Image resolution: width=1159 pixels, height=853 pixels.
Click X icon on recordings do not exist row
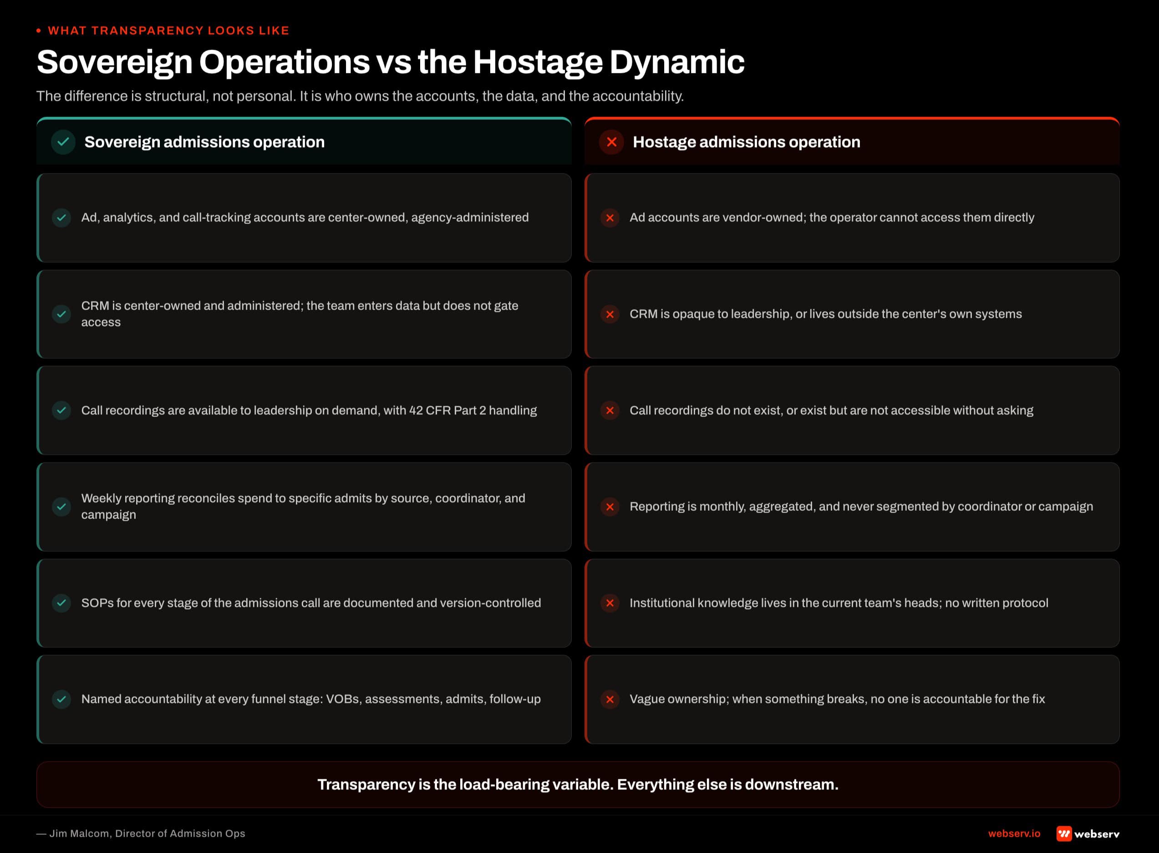610,411
